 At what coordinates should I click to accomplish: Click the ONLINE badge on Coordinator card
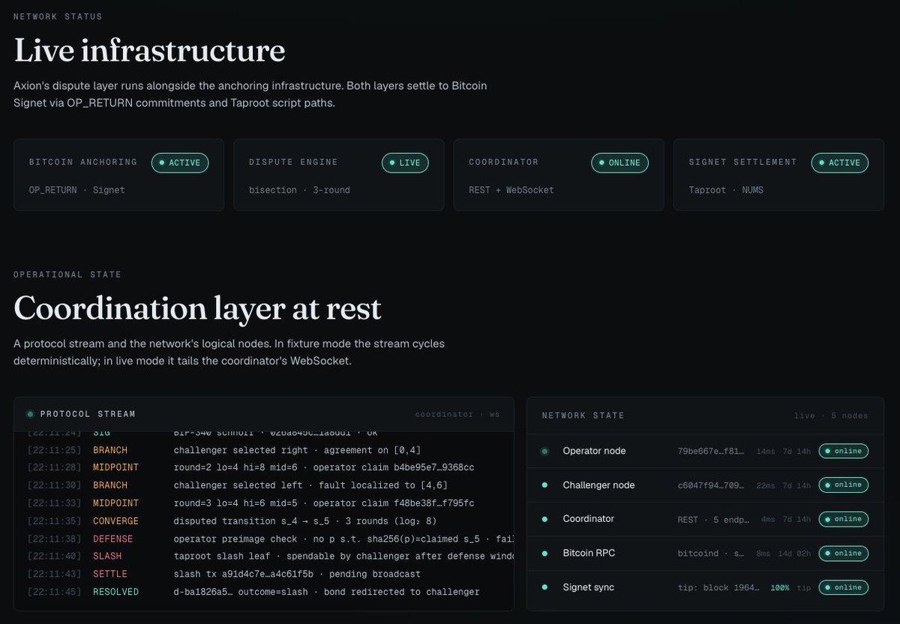tap(619, 163)
